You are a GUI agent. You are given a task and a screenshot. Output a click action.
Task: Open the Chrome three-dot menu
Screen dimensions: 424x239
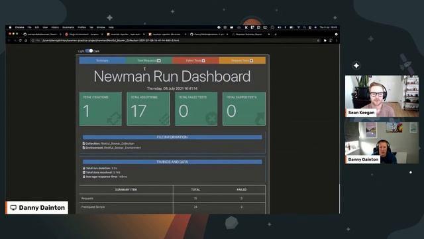tap(337, 40)
